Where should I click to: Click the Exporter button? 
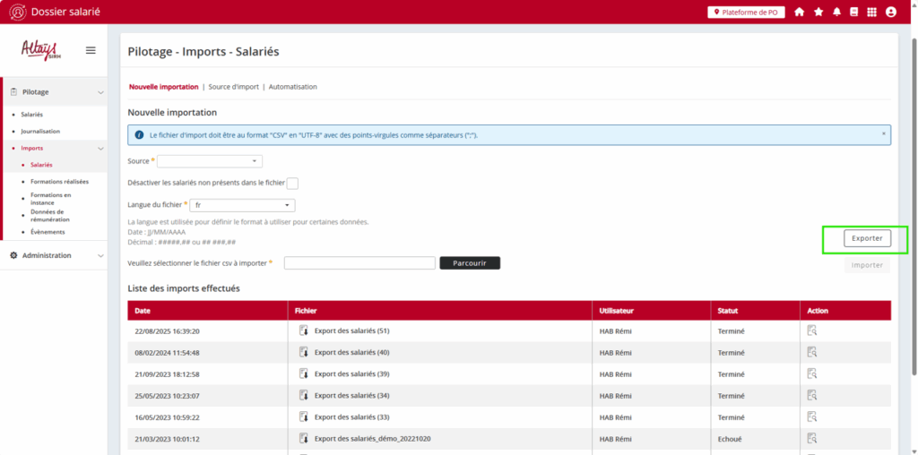[867, 238]
